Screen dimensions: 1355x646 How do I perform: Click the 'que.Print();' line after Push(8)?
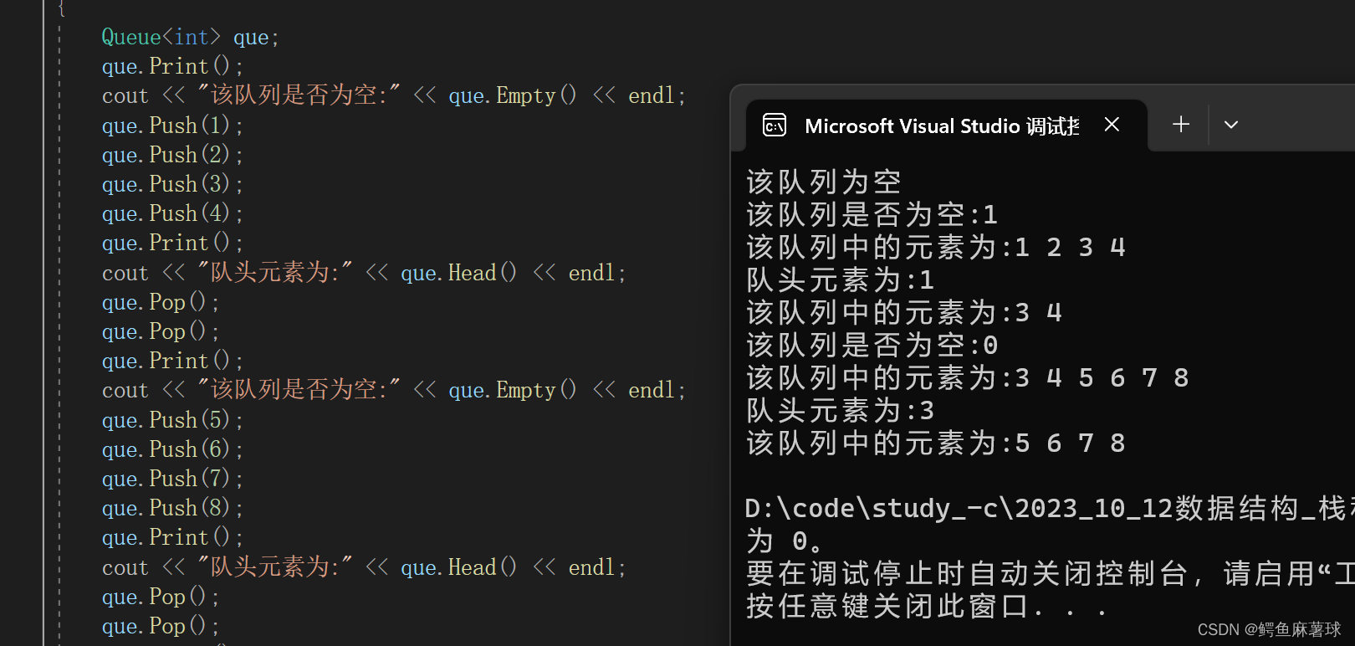[172, 537]
